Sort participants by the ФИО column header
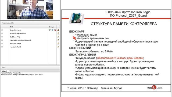Viewport: 172px width, 97px height. pyautogui.click(x=28, y=27)
